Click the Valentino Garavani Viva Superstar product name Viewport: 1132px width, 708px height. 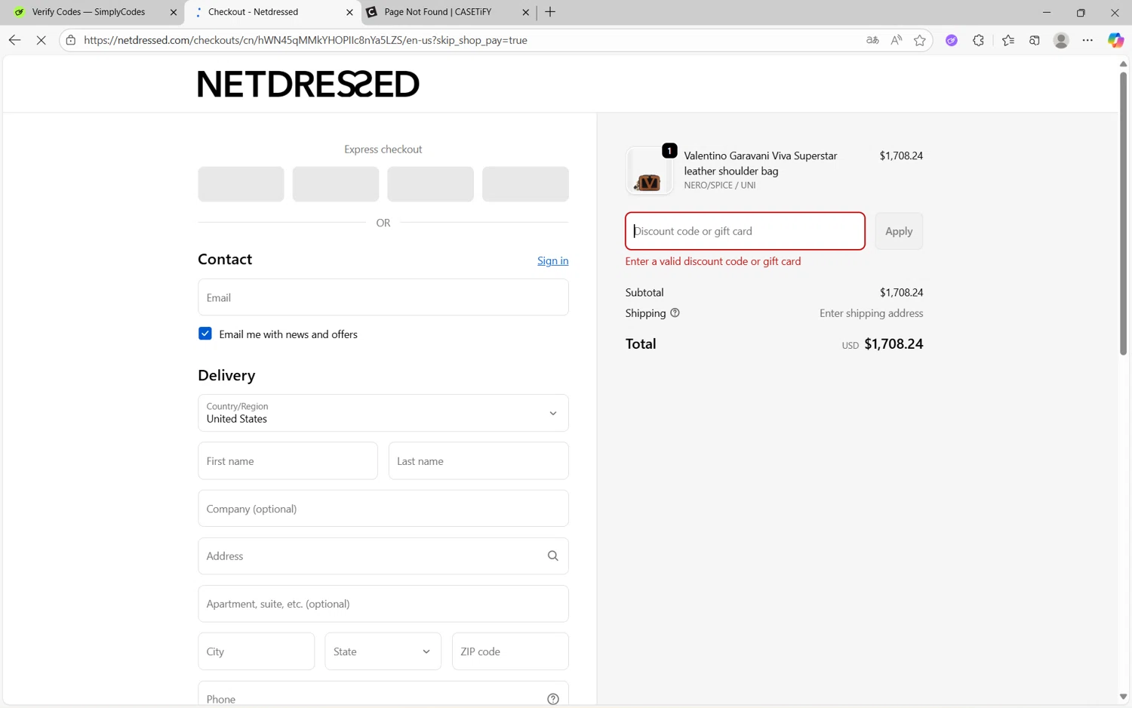(x=760, y=163)
